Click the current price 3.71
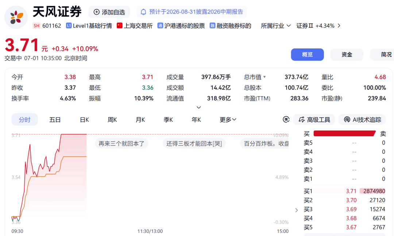Screen dimensions: 394x236 click(x=22, y=45)
